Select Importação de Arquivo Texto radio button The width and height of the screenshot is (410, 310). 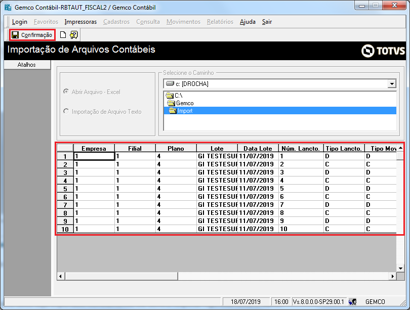pyautogui.click(x=66, y=111)
